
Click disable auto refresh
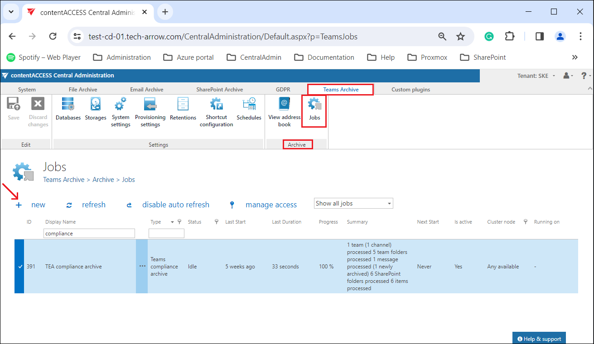click(175, 205)
